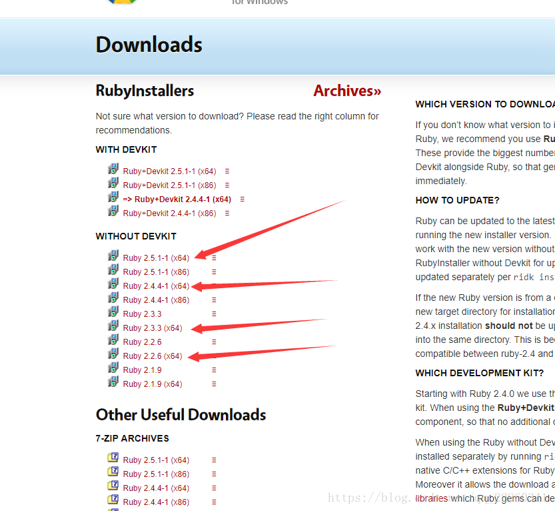Viewport: 555px width, 511px height.
Task: Download Ruby 2.5.1-1 (x86) without Devkit
Action: tap(156, 272)
